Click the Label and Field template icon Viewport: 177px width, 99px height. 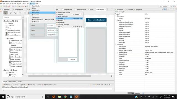tap(10, 59)
